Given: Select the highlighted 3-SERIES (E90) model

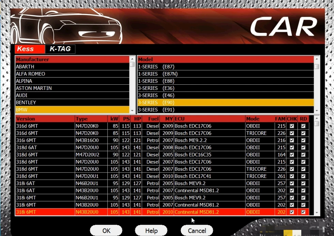Looking at the screenshot, I should (226, 102).
